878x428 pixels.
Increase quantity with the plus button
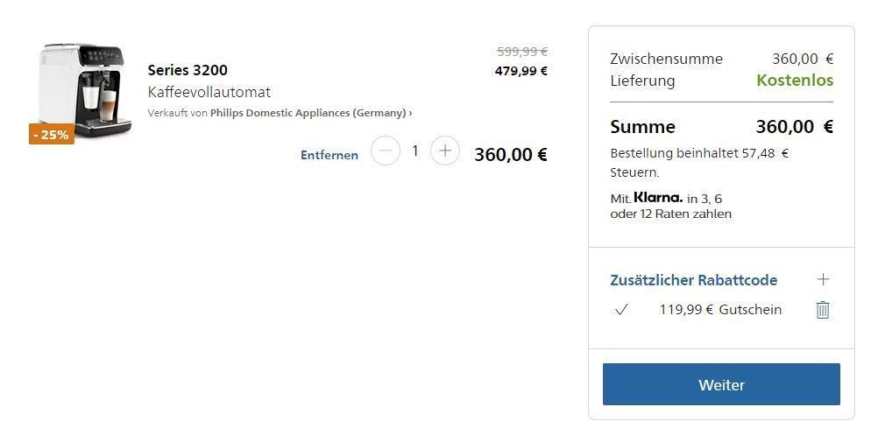pos(445,151)
